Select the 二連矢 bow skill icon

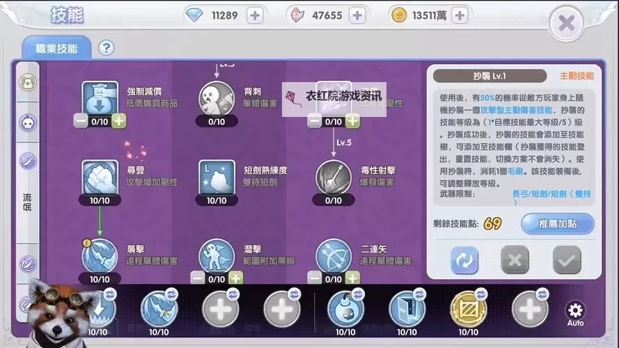(334, 256)
